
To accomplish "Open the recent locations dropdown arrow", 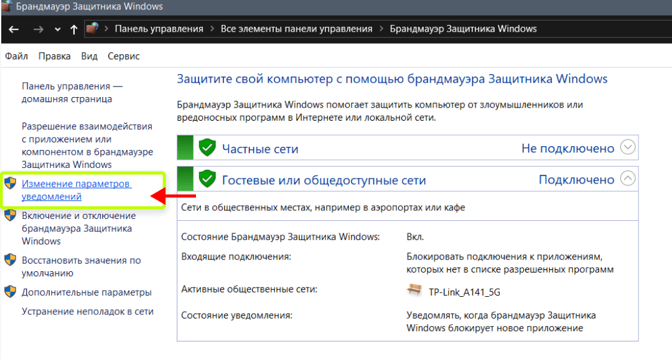I will (x=57, y=30).
